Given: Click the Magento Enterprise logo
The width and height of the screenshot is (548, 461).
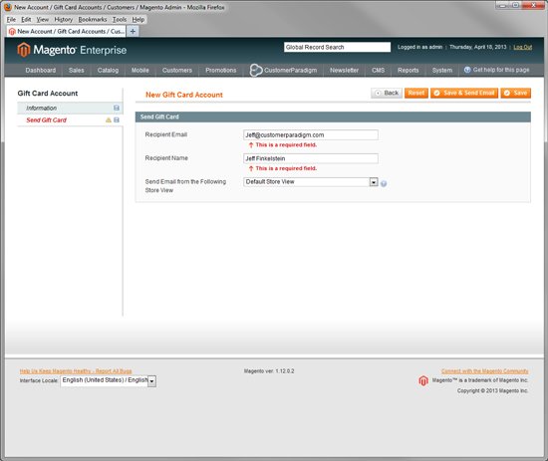Looking at the screenshot, I should [x=72, y=50].
